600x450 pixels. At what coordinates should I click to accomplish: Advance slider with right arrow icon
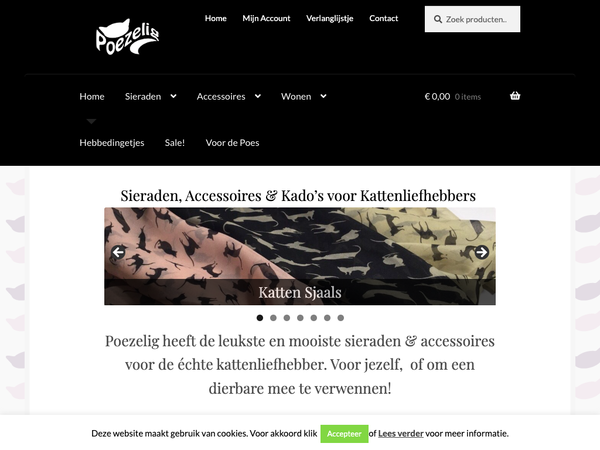point(482,252)
